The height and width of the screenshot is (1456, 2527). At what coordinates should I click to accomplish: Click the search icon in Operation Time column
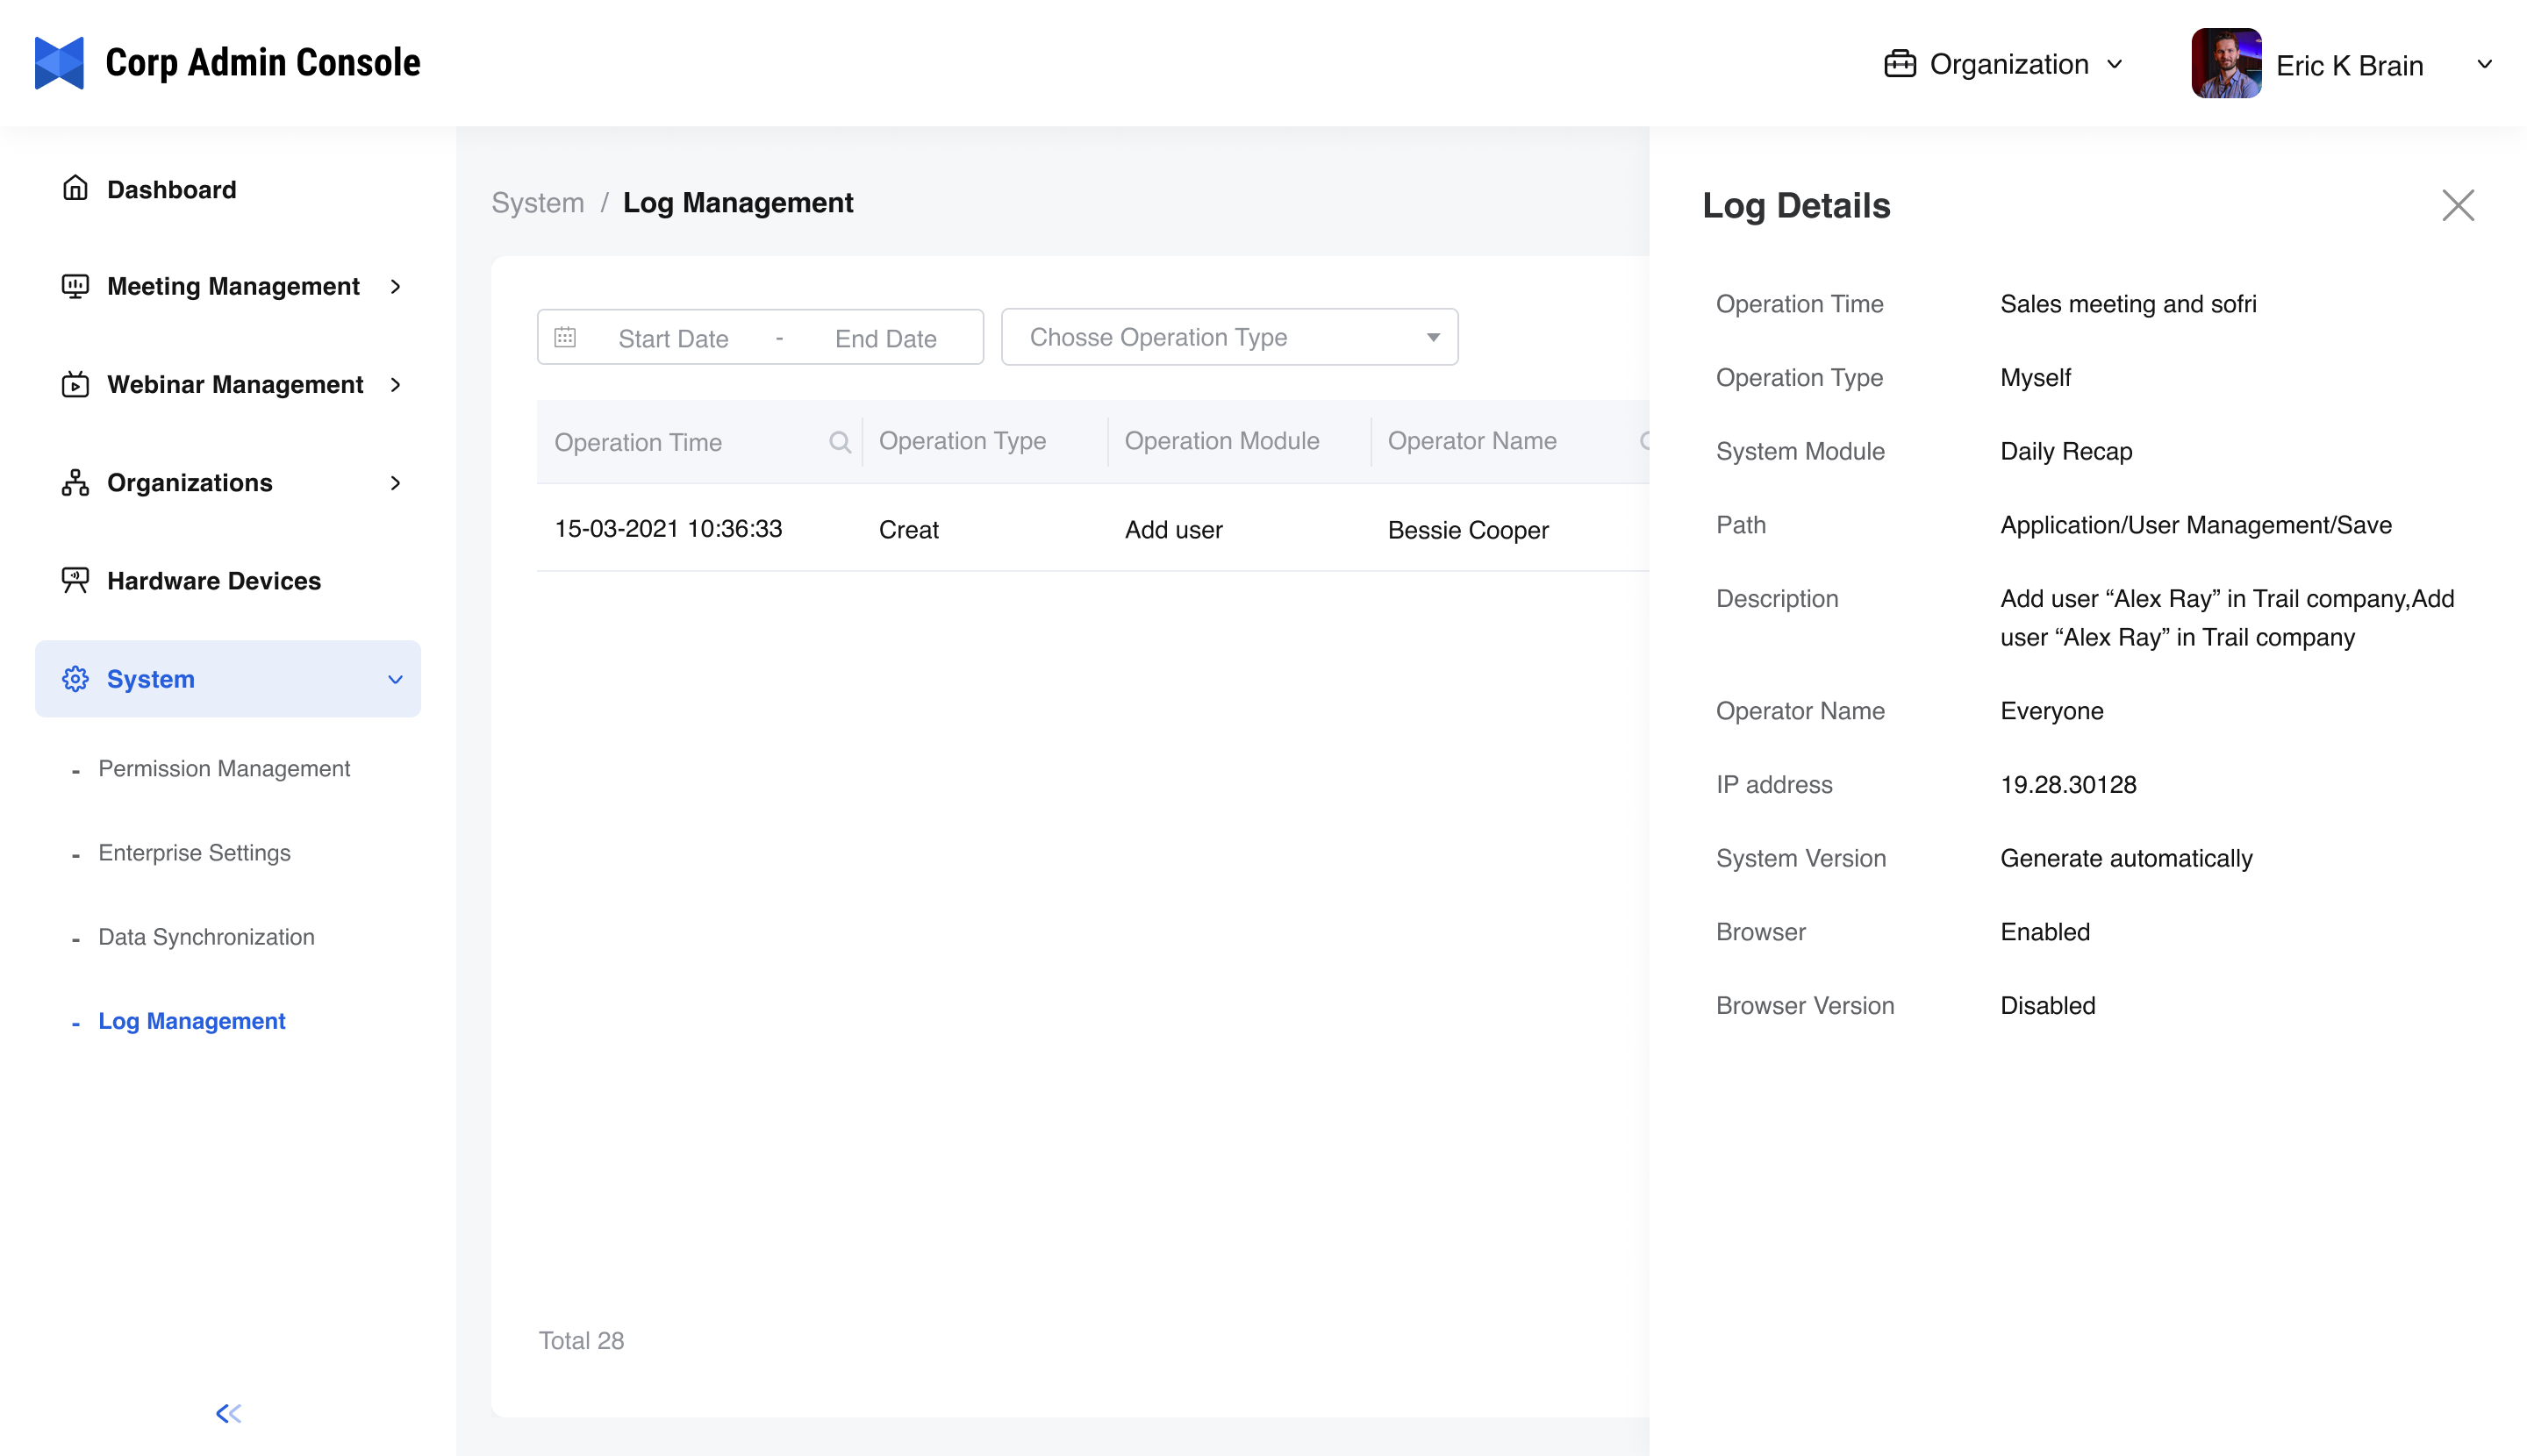click(x=840, y=442)
